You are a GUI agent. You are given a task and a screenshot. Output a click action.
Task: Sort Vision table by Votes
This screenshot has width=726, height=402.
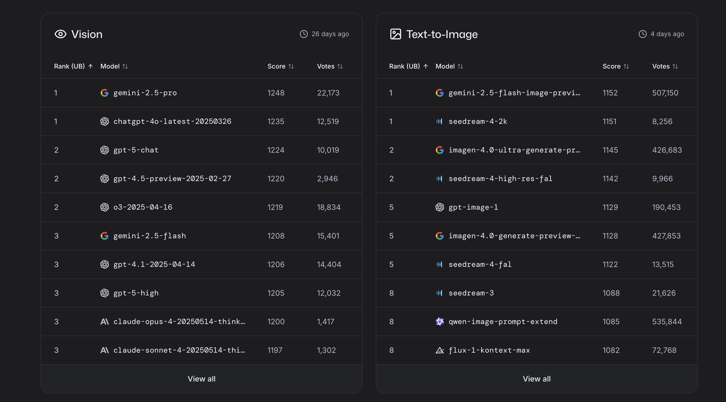coord(330,66)
